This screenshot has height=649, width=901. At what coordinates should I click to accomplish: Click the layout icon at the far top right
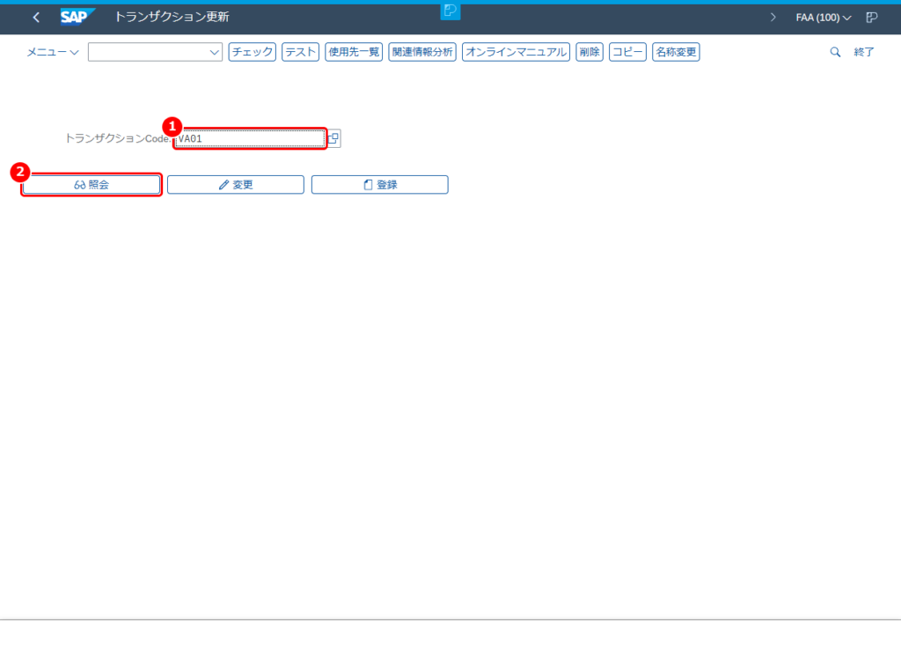click(872, 18)
